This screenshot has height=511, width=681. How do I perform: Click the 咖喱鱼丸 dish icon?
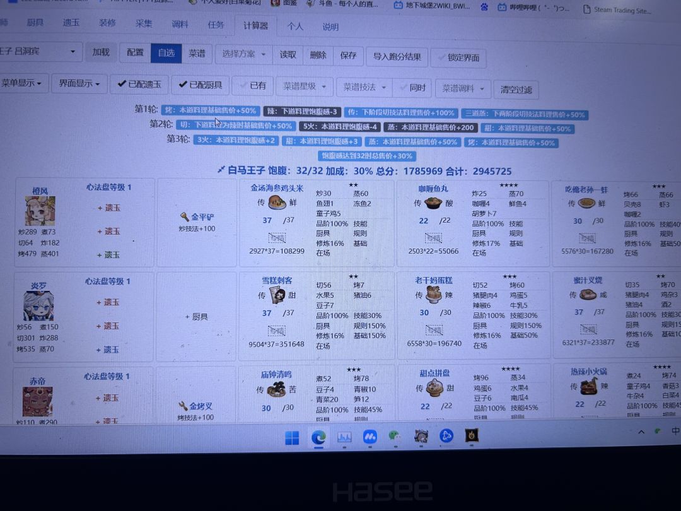[433, 203]
